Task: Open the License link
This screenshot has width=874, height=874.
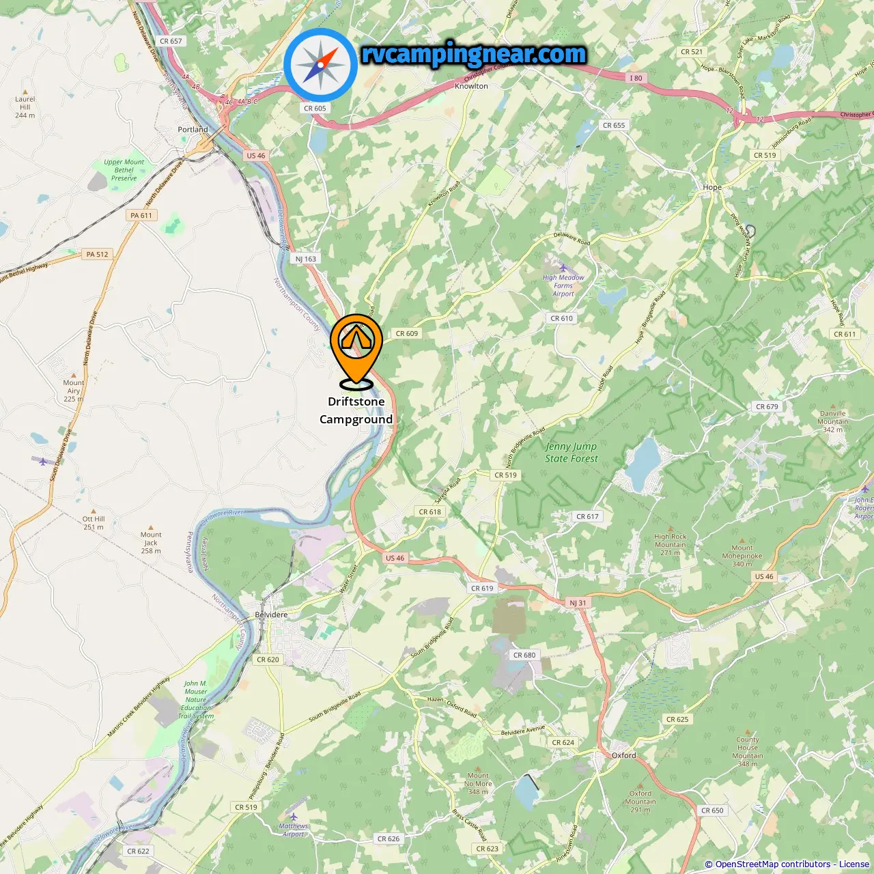Action: [x=854, y=864]
